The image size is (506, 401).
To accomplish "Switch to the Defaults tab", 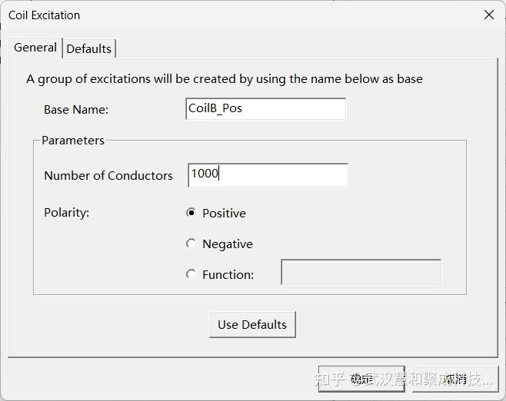I will click(89, 48).
